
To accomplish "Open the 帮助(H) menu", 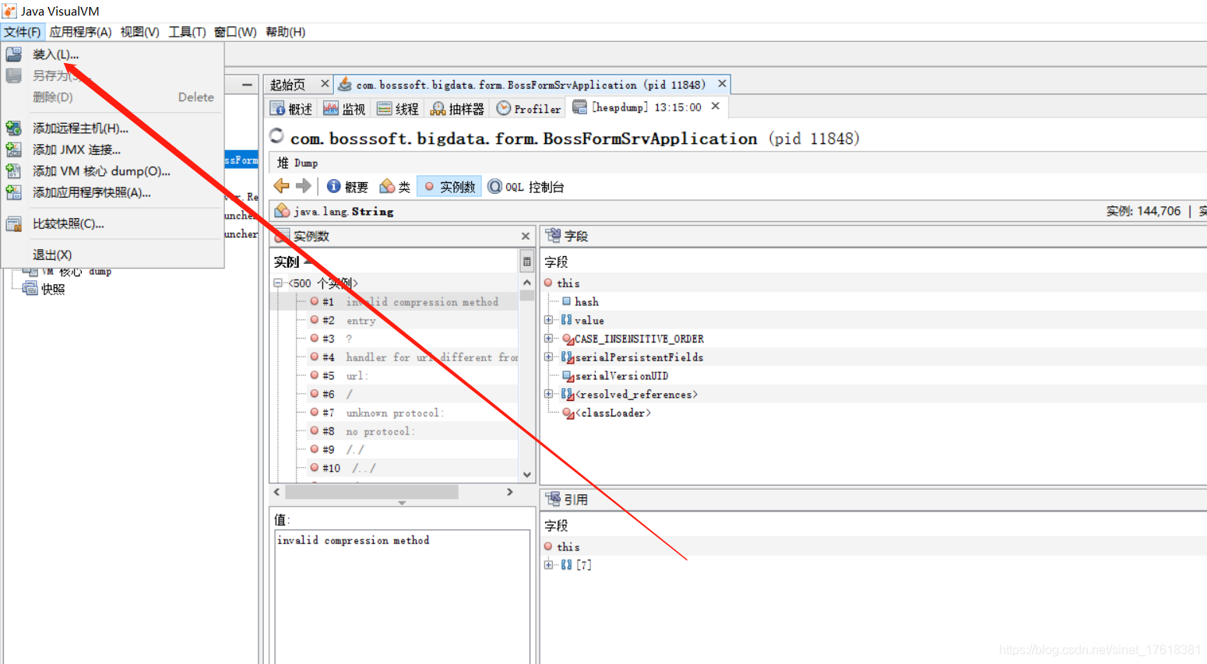I will [x=285, y=32].
